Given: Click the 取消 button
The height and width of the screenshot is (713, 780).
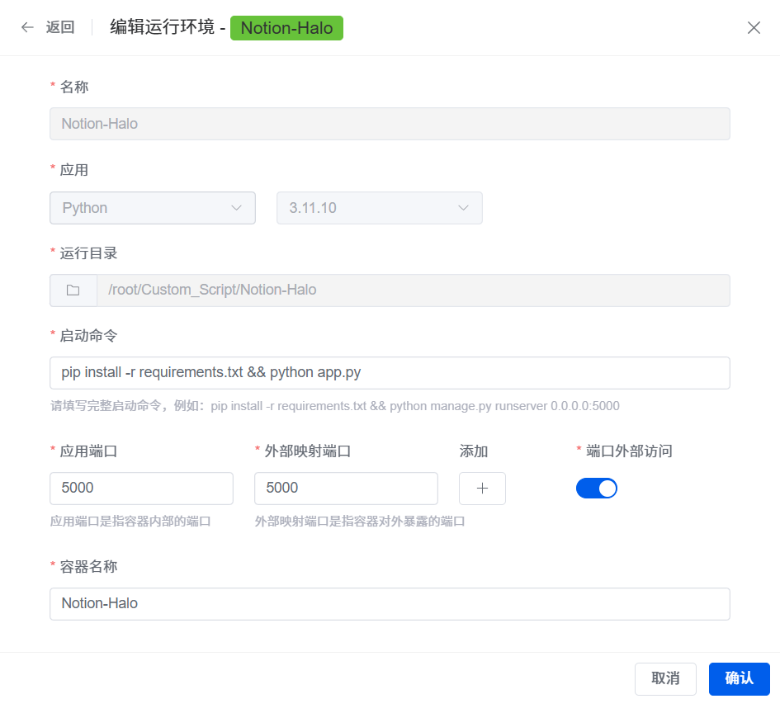Looking at the screenshot, I should tap(665, 678).
